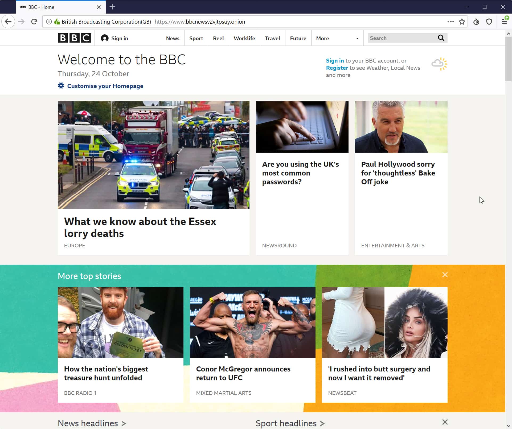Expand the More navigation dropdown arrow
This screenshot has height=429, width=512.
(x=357, y=38)
